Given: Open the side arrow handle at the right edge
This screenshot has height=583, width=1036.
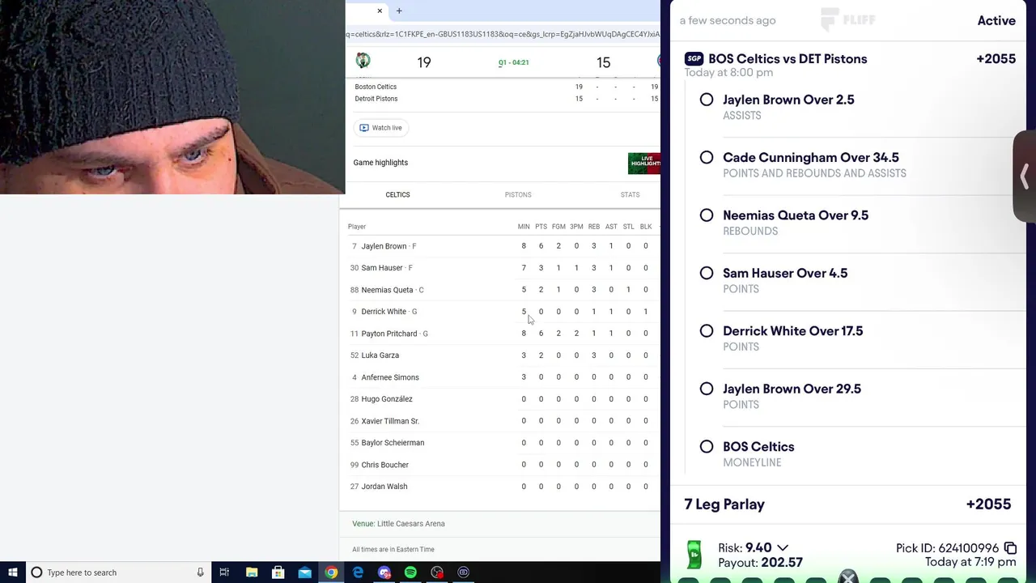Looking at the screenshot, I should pos(1025,177).
